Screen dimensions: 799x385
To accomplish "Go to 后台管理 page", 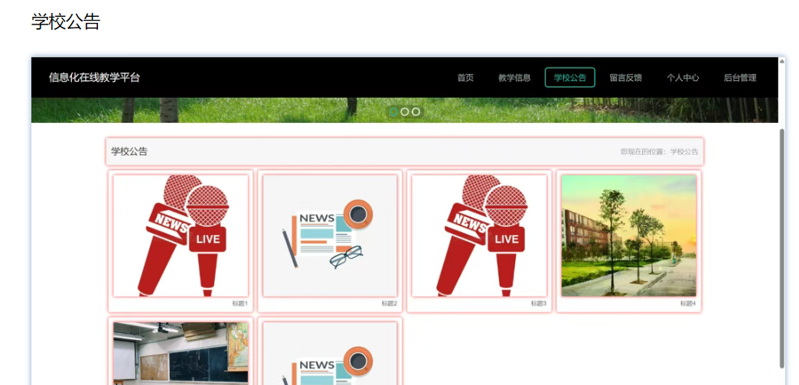I will (740, 78).
